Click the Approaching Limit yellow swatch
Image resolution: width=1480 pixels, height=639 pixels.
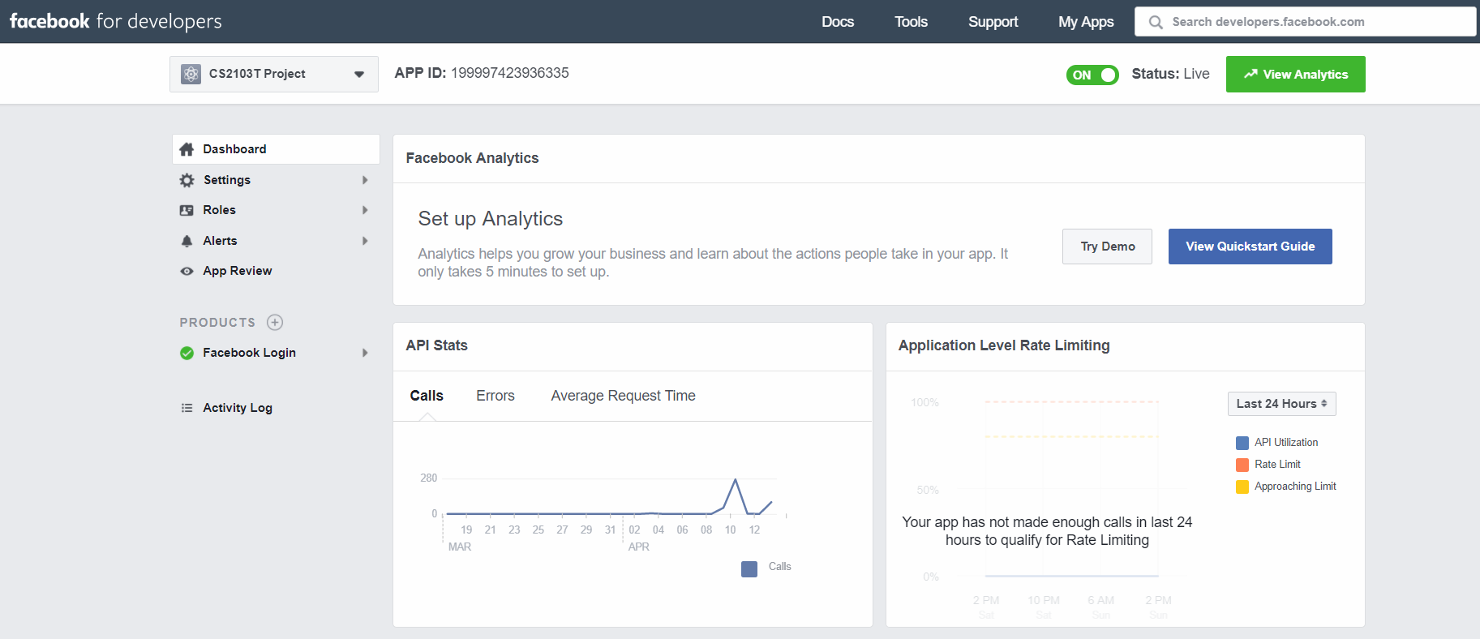tap(1242, 487)
